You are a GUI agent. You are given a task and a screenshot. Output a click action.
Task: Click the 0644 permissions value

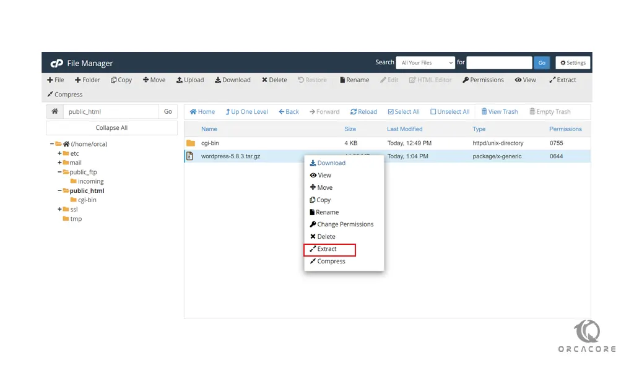point(557,156)
